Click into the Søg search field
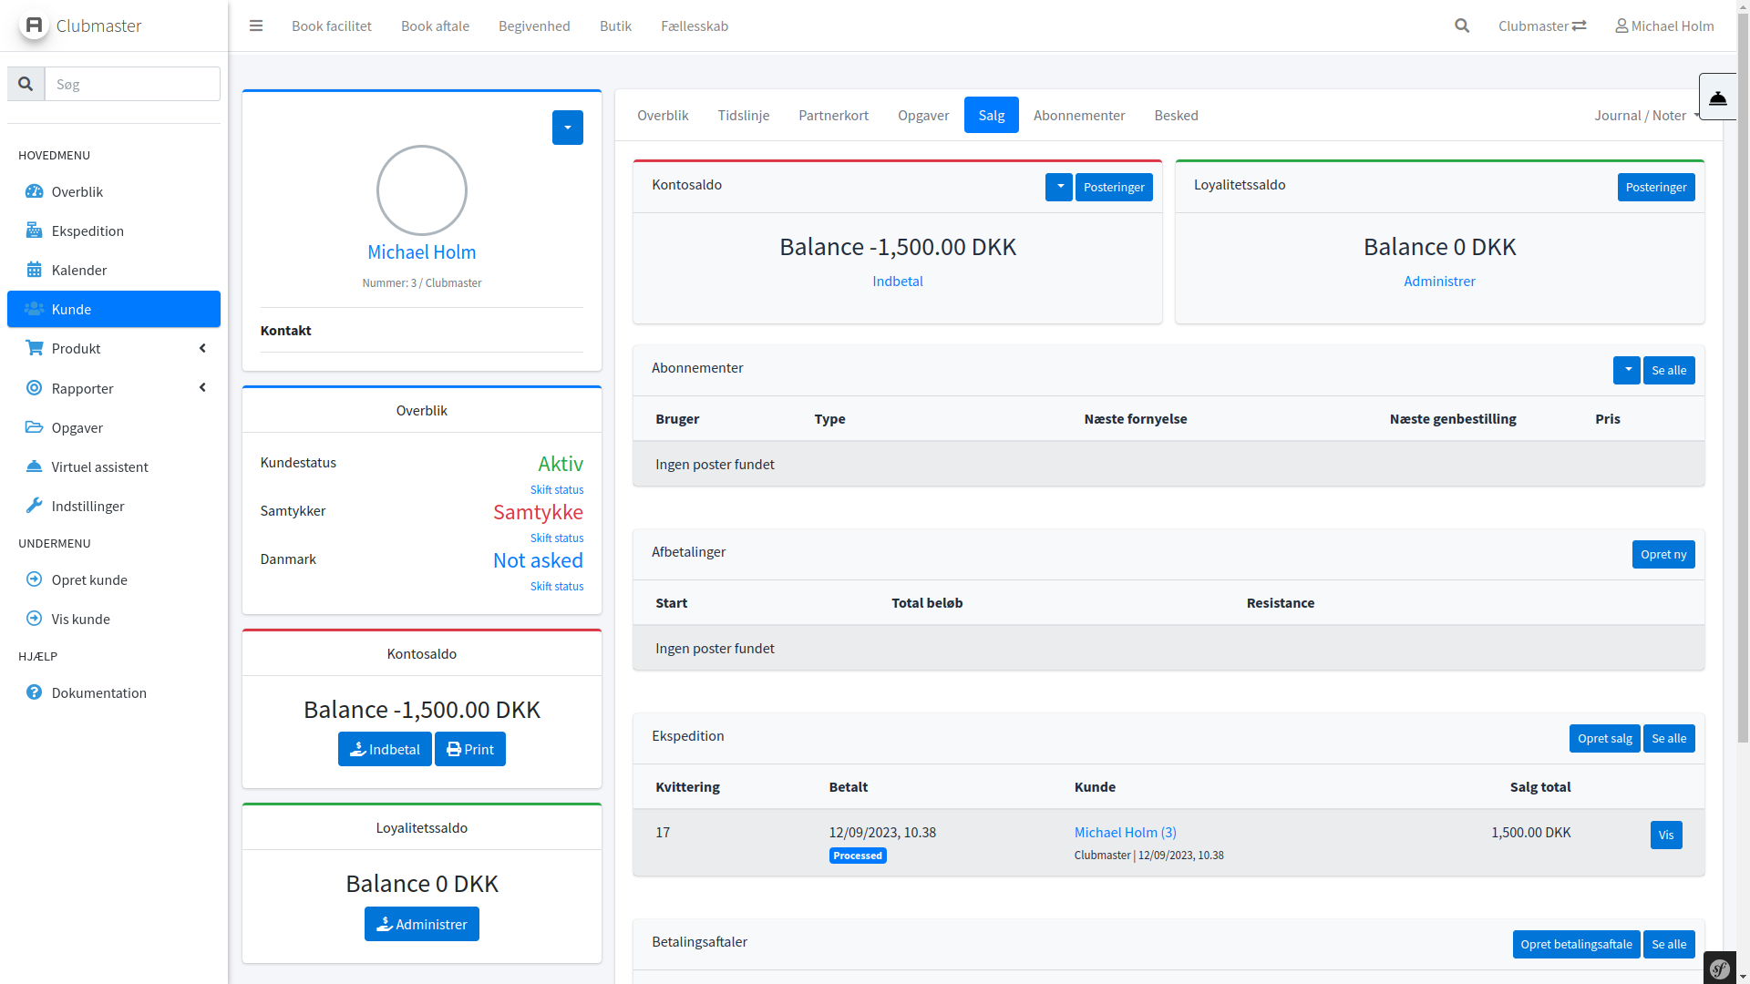The height and width of the screenshot is (984, 1750). click(132, 84)
